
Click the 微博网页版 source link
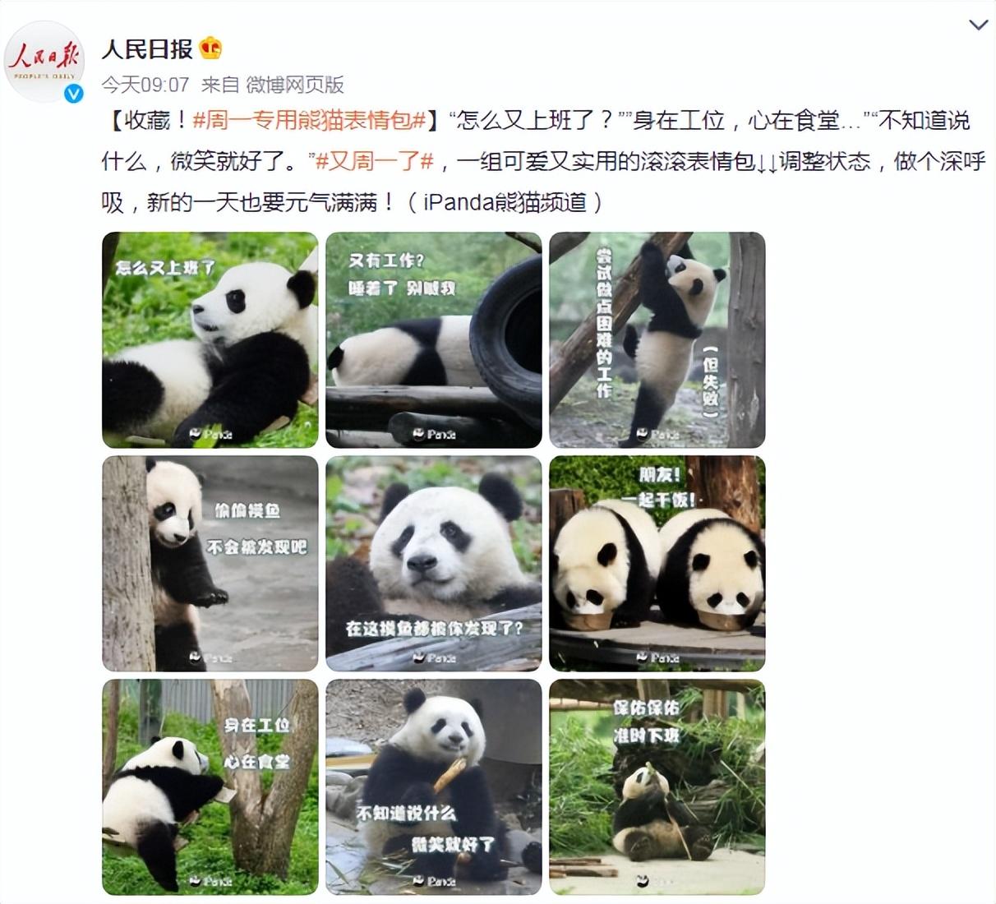click(295, 85)
